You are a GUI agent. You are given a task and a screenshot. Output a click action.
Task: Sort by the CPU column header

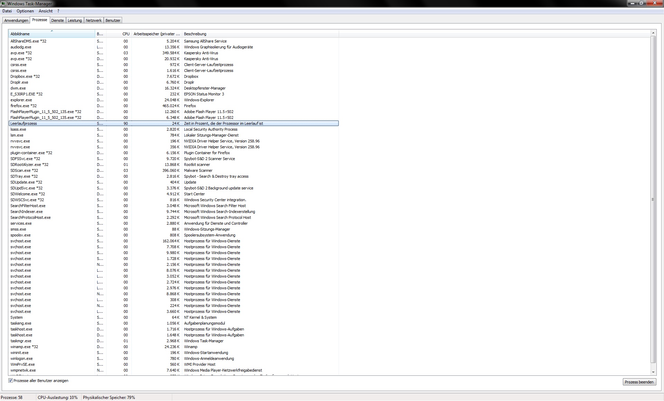pyautogui.click(x=119, y=34)
